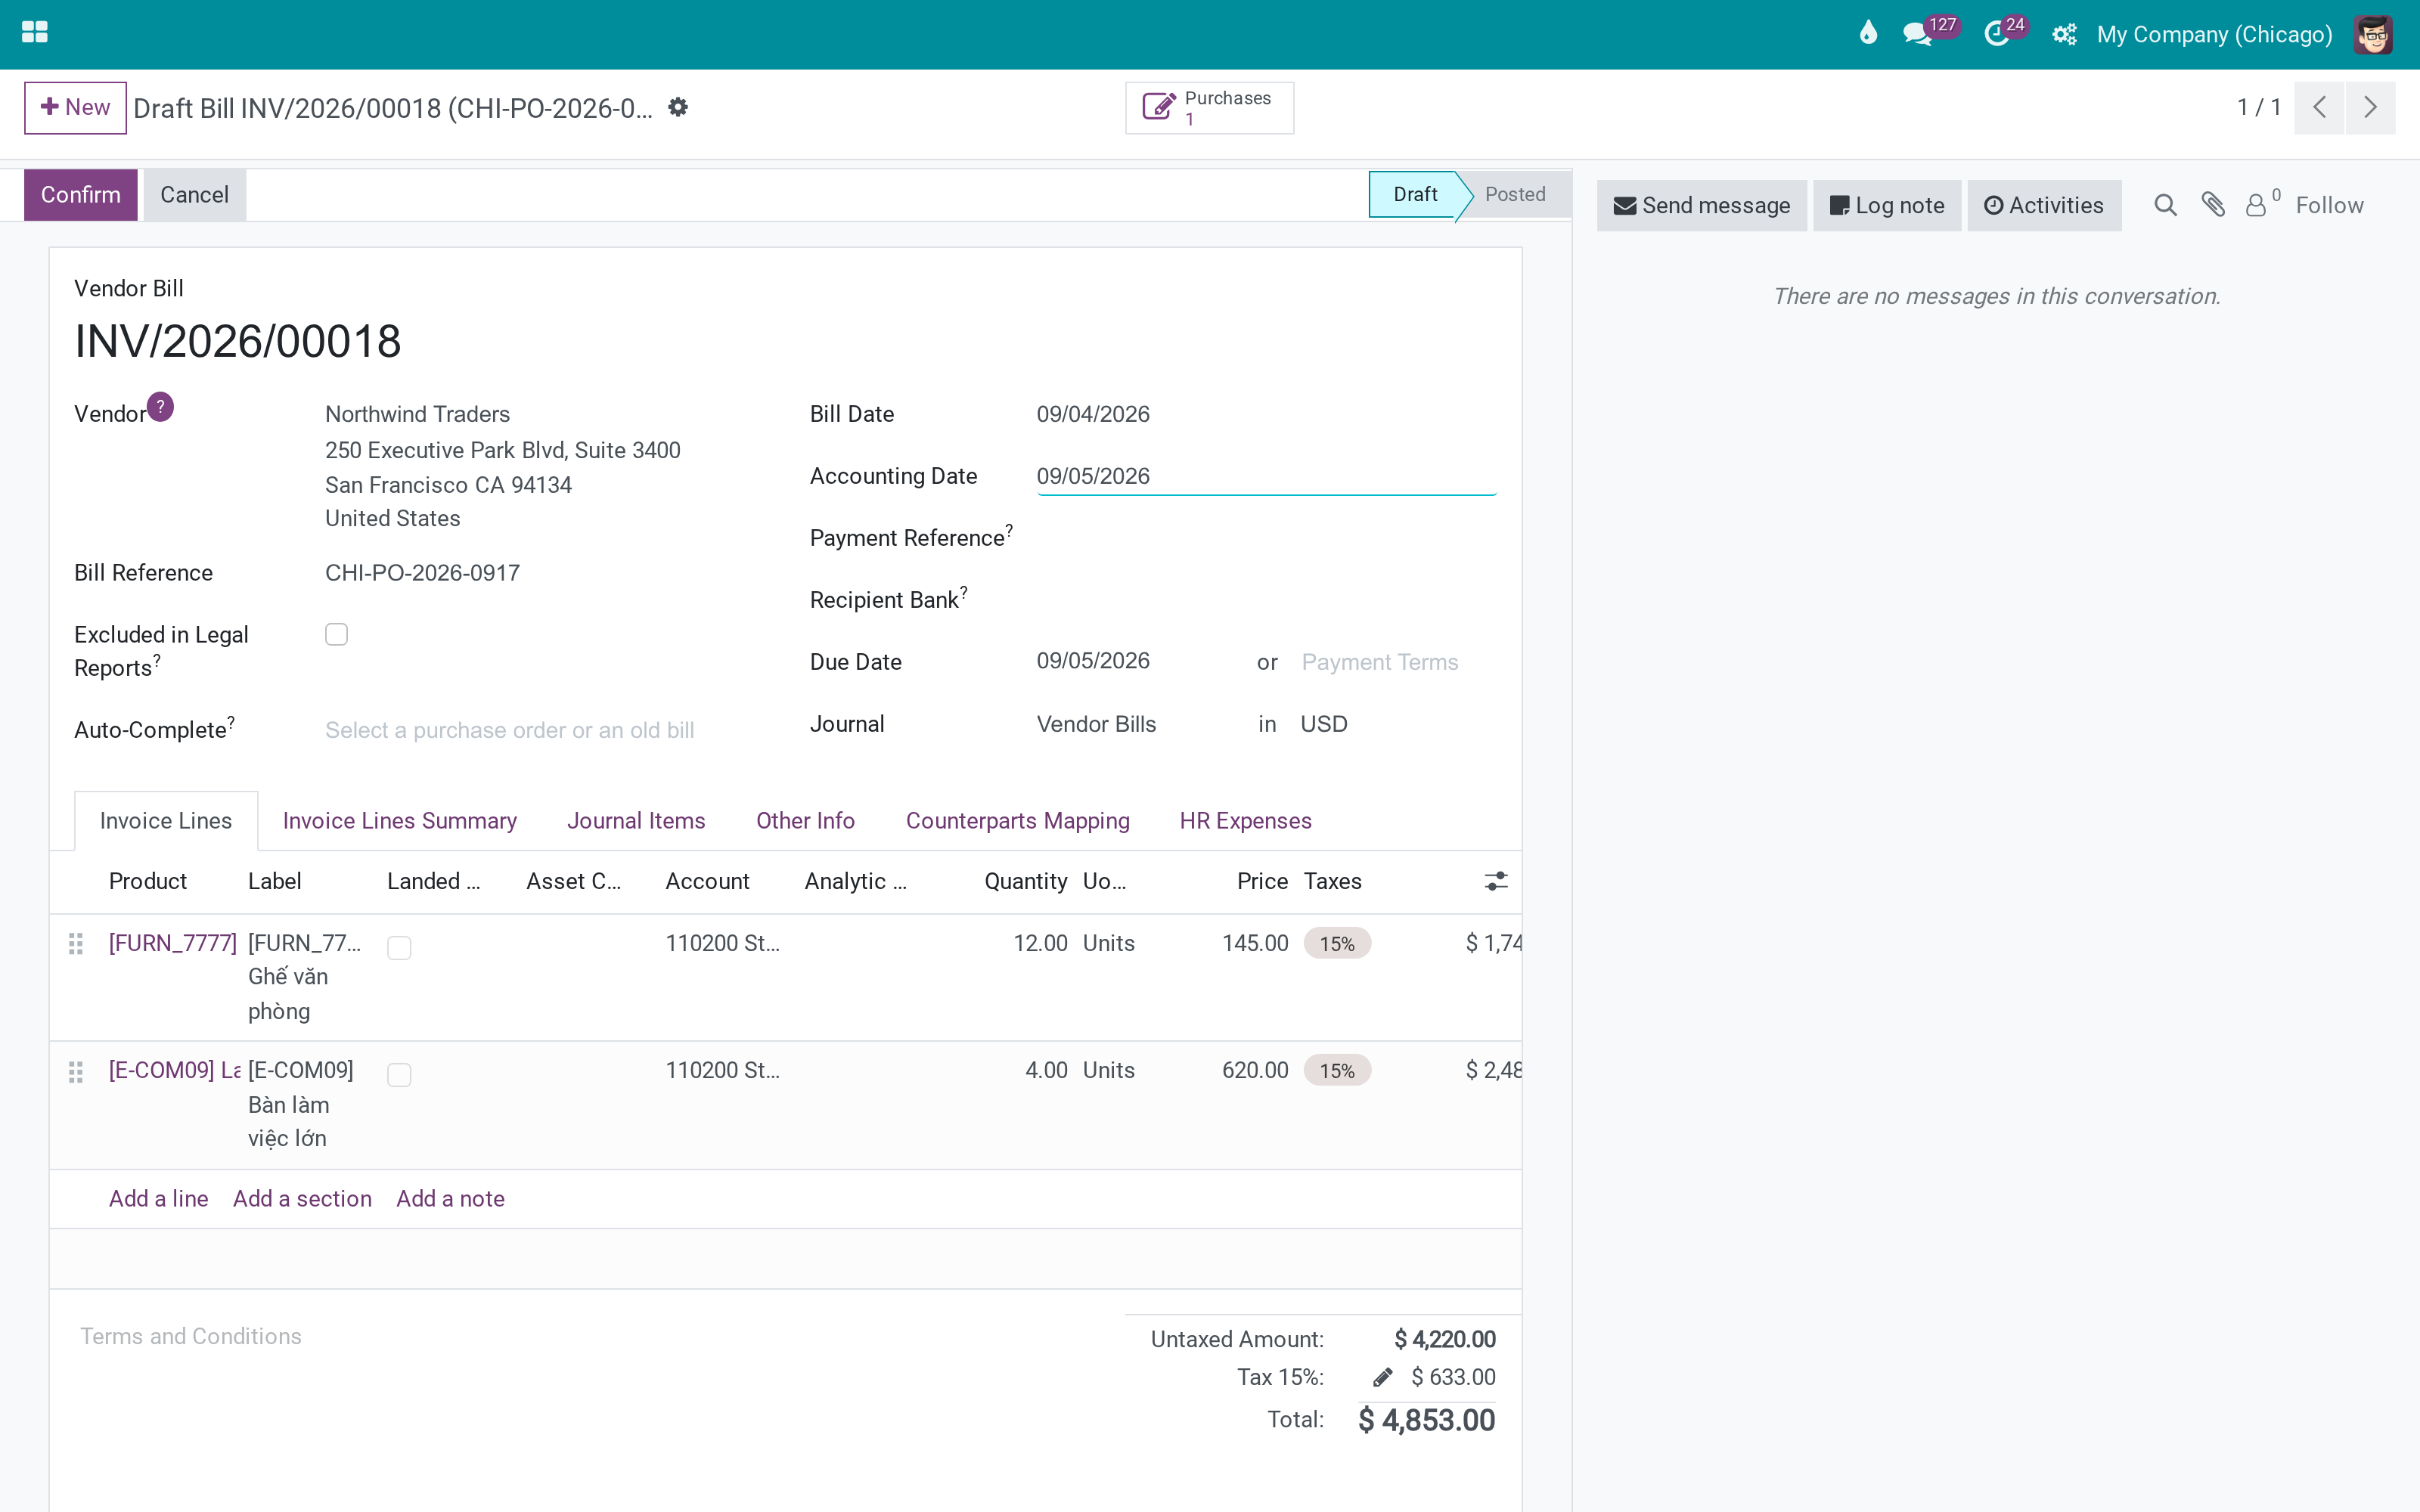Click the Activities button
This screenshot has width=2420, height=1512.
pyautogui.click(x=2044, y=205)
